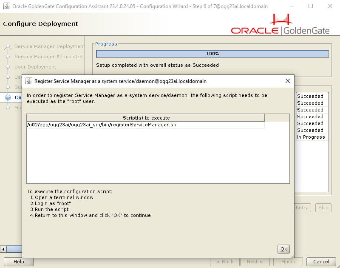Open Help in the Configuration Wizard
Viewport: 340px width, 268px height.
(19, 262)
